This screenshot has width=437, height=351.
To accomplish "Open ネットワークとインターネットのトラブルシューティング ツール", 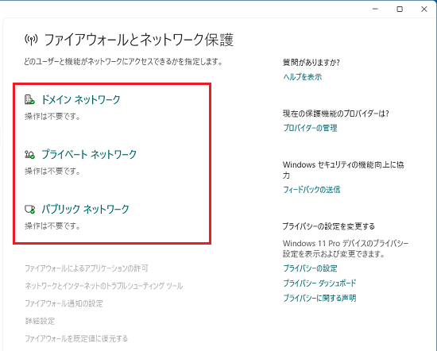I will [x=104, y=286].
